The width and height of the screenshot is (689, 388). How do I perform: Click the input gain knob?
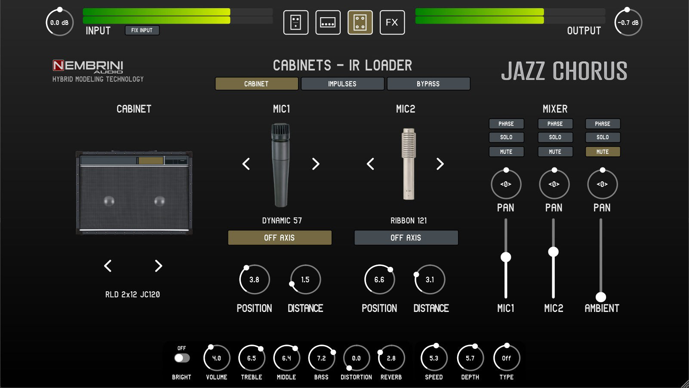point(59,22)
